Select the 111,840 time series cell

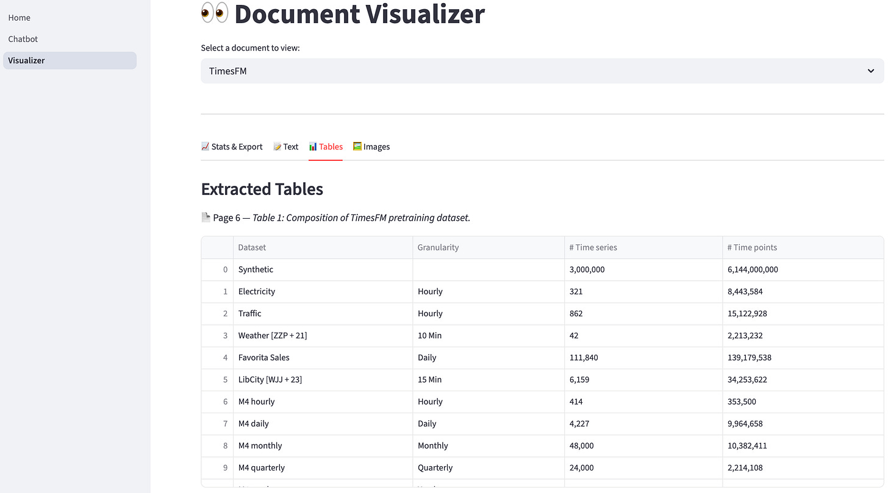(643, 357)
